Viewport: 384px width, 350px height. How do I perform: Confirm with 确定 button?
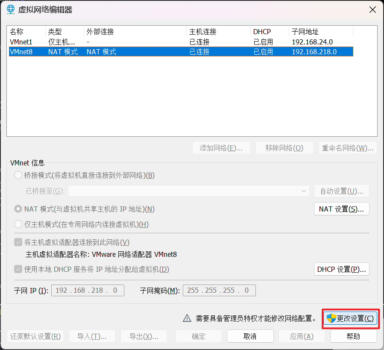(x=199, y=336)
